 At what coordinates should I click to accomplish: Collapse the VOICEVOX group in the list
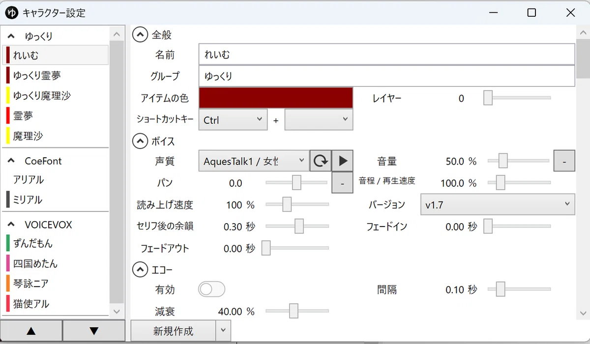(x=11, y=225)
